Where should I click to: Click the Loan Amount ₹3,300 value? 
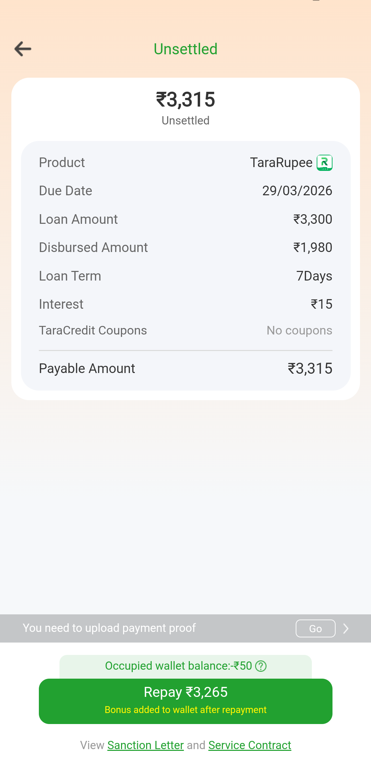tap(312, 219)
